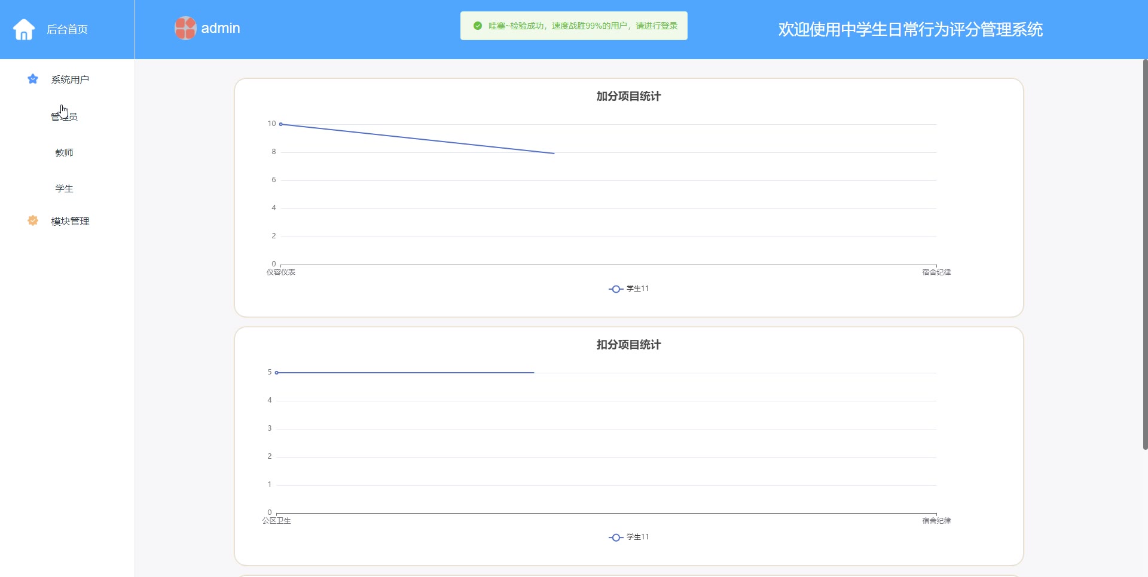The height and width of the screenshot is (577, 1148).
Task: Open the 教师 menu item
Action: [64, 153]
